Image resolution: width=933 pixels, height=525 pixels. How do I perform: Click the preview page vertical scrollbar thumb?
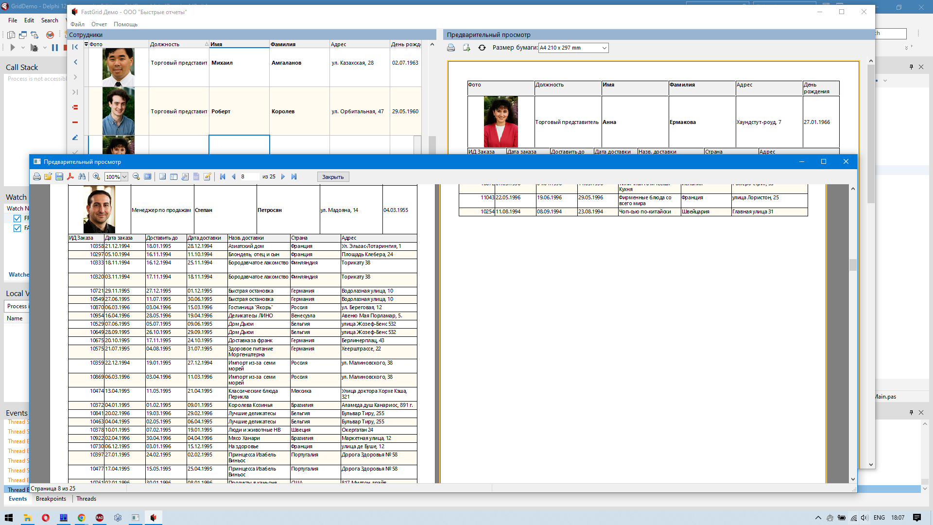click(853, 265)
